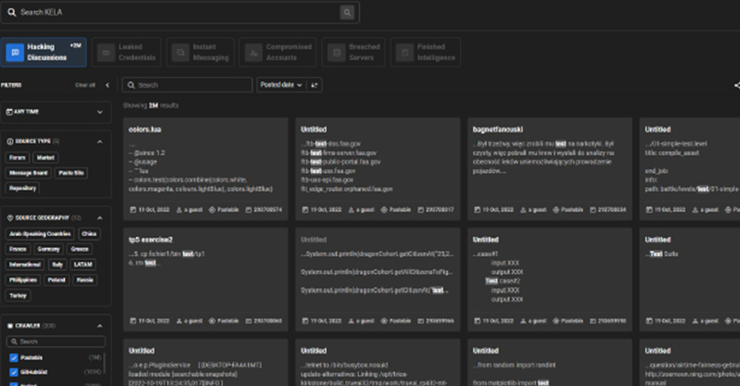The width and height of the screenshot is (740, 386).
Task: Open Finished Intelligence tab
Action: tap(425, 52)
